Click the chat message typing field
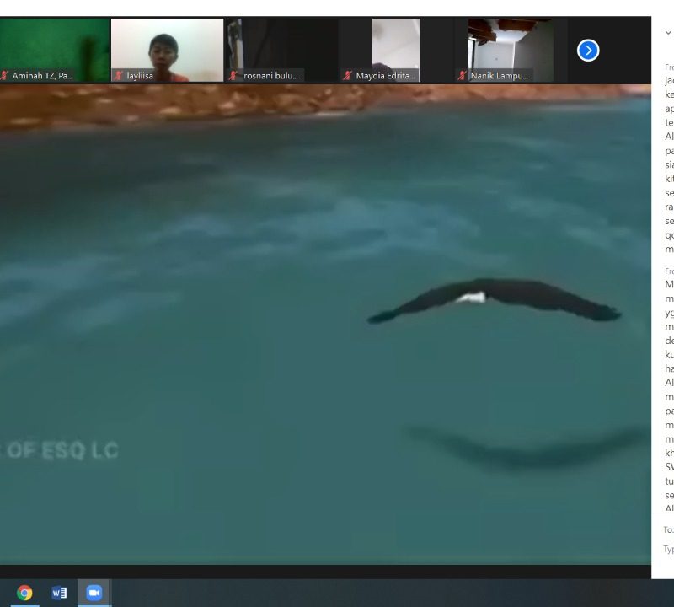Viewport: 674px width, 607px height. pyautogui.click(x=668, y=550)
